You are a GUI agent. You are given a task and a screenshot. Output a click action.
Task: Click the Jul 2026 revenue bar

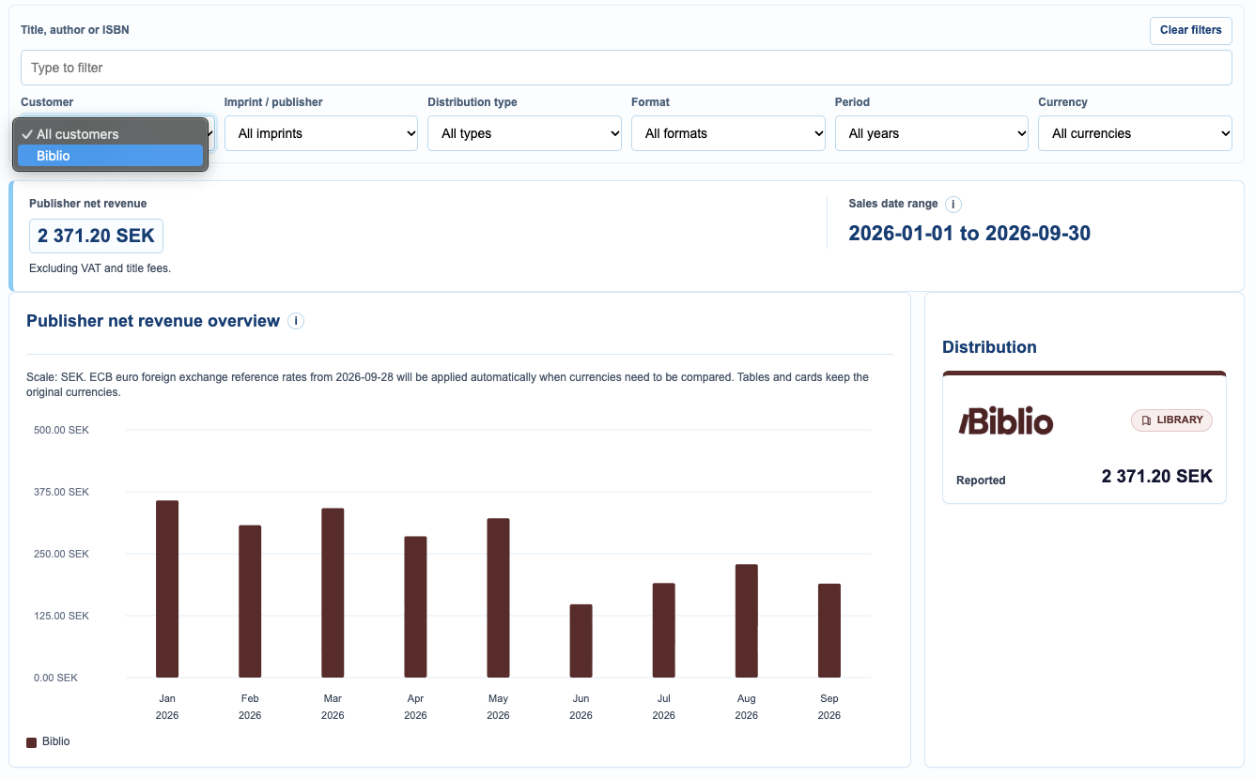tap(663, 631)
